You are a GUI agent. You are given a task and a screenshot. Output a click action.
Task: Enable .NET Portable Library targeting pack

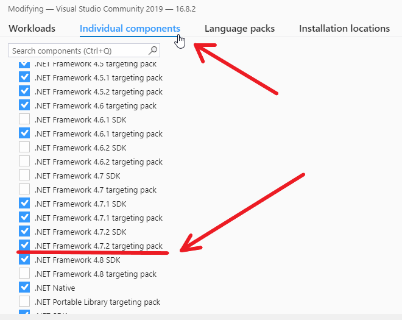[24, 302]
